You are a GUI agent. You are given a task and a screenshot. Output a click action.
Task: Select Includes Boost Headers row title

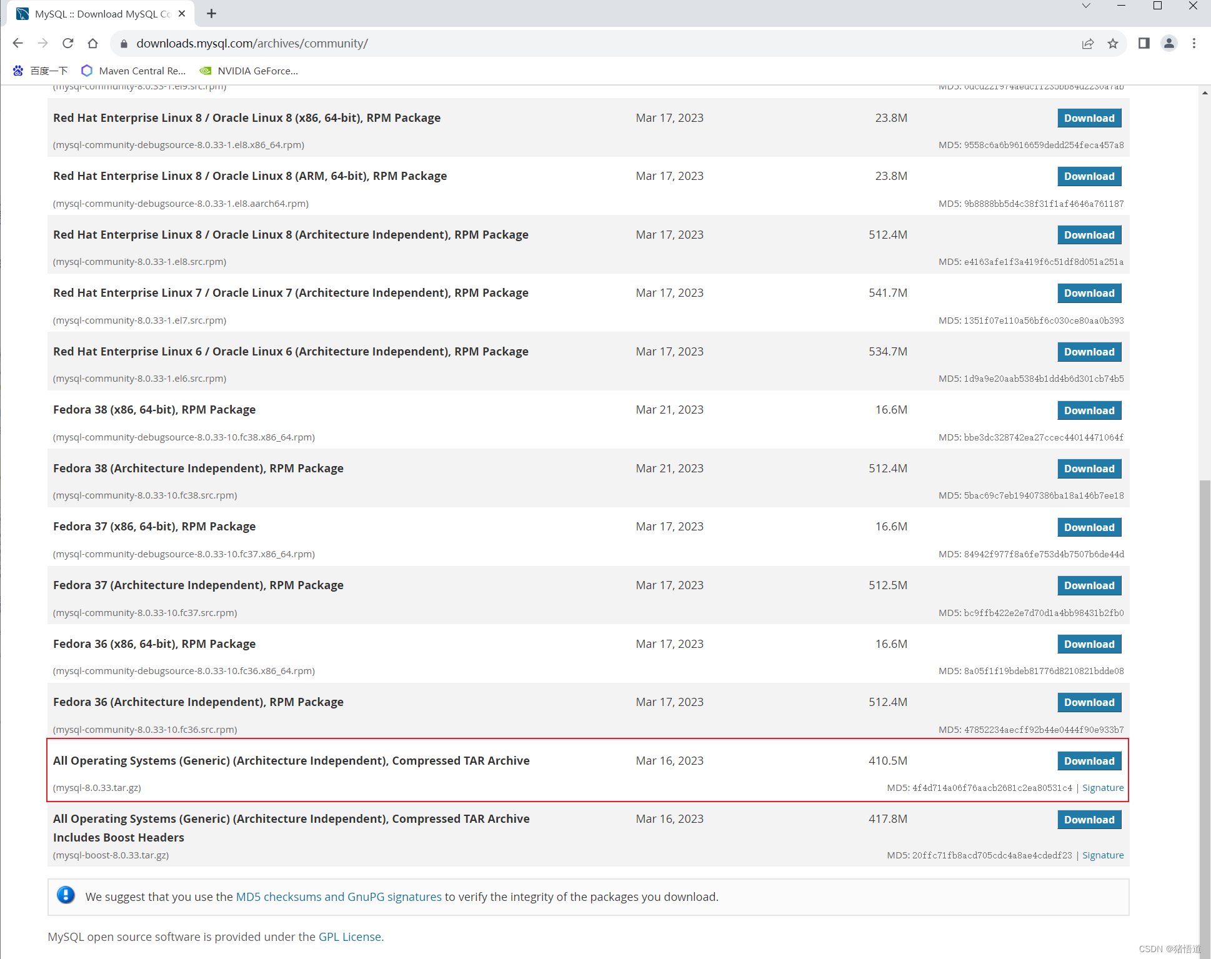tap(119, 837)
